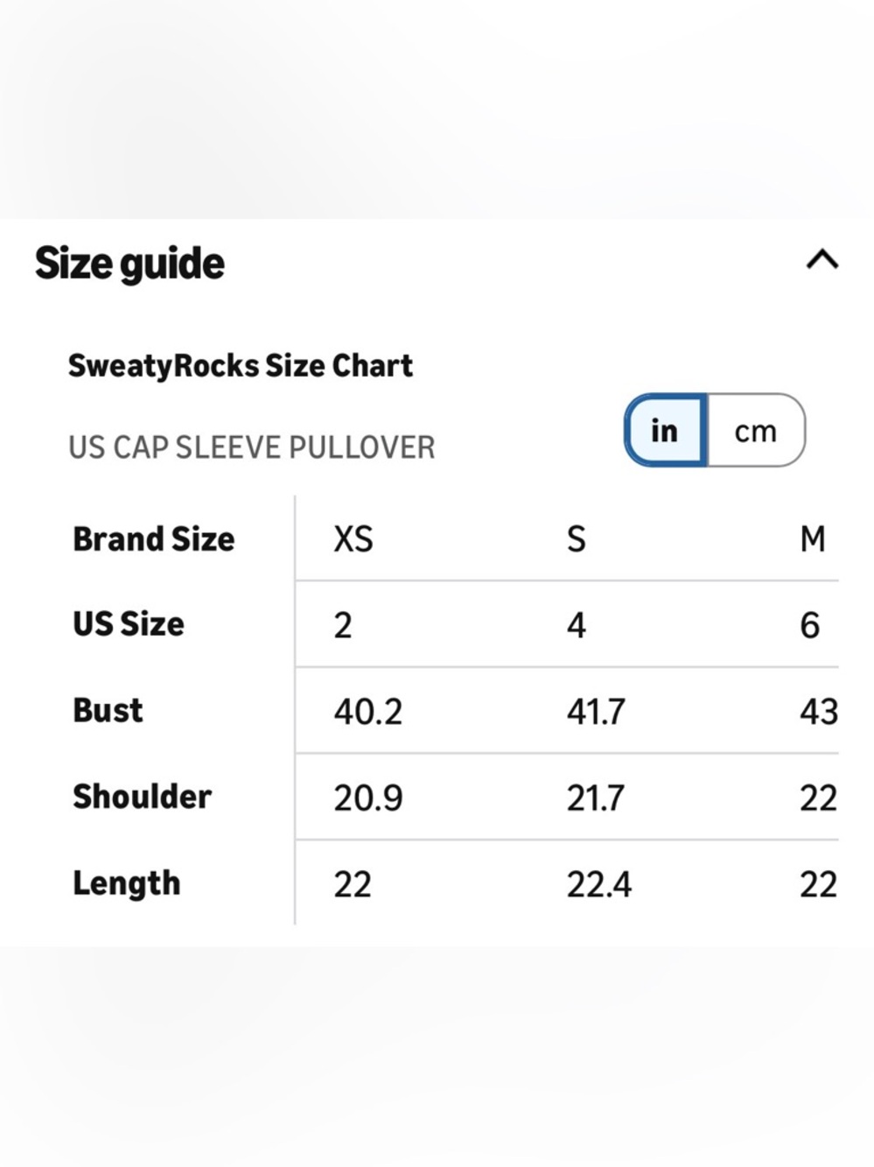Click US size 4 cell
874x1167 pixels.
tap(576, 625)
